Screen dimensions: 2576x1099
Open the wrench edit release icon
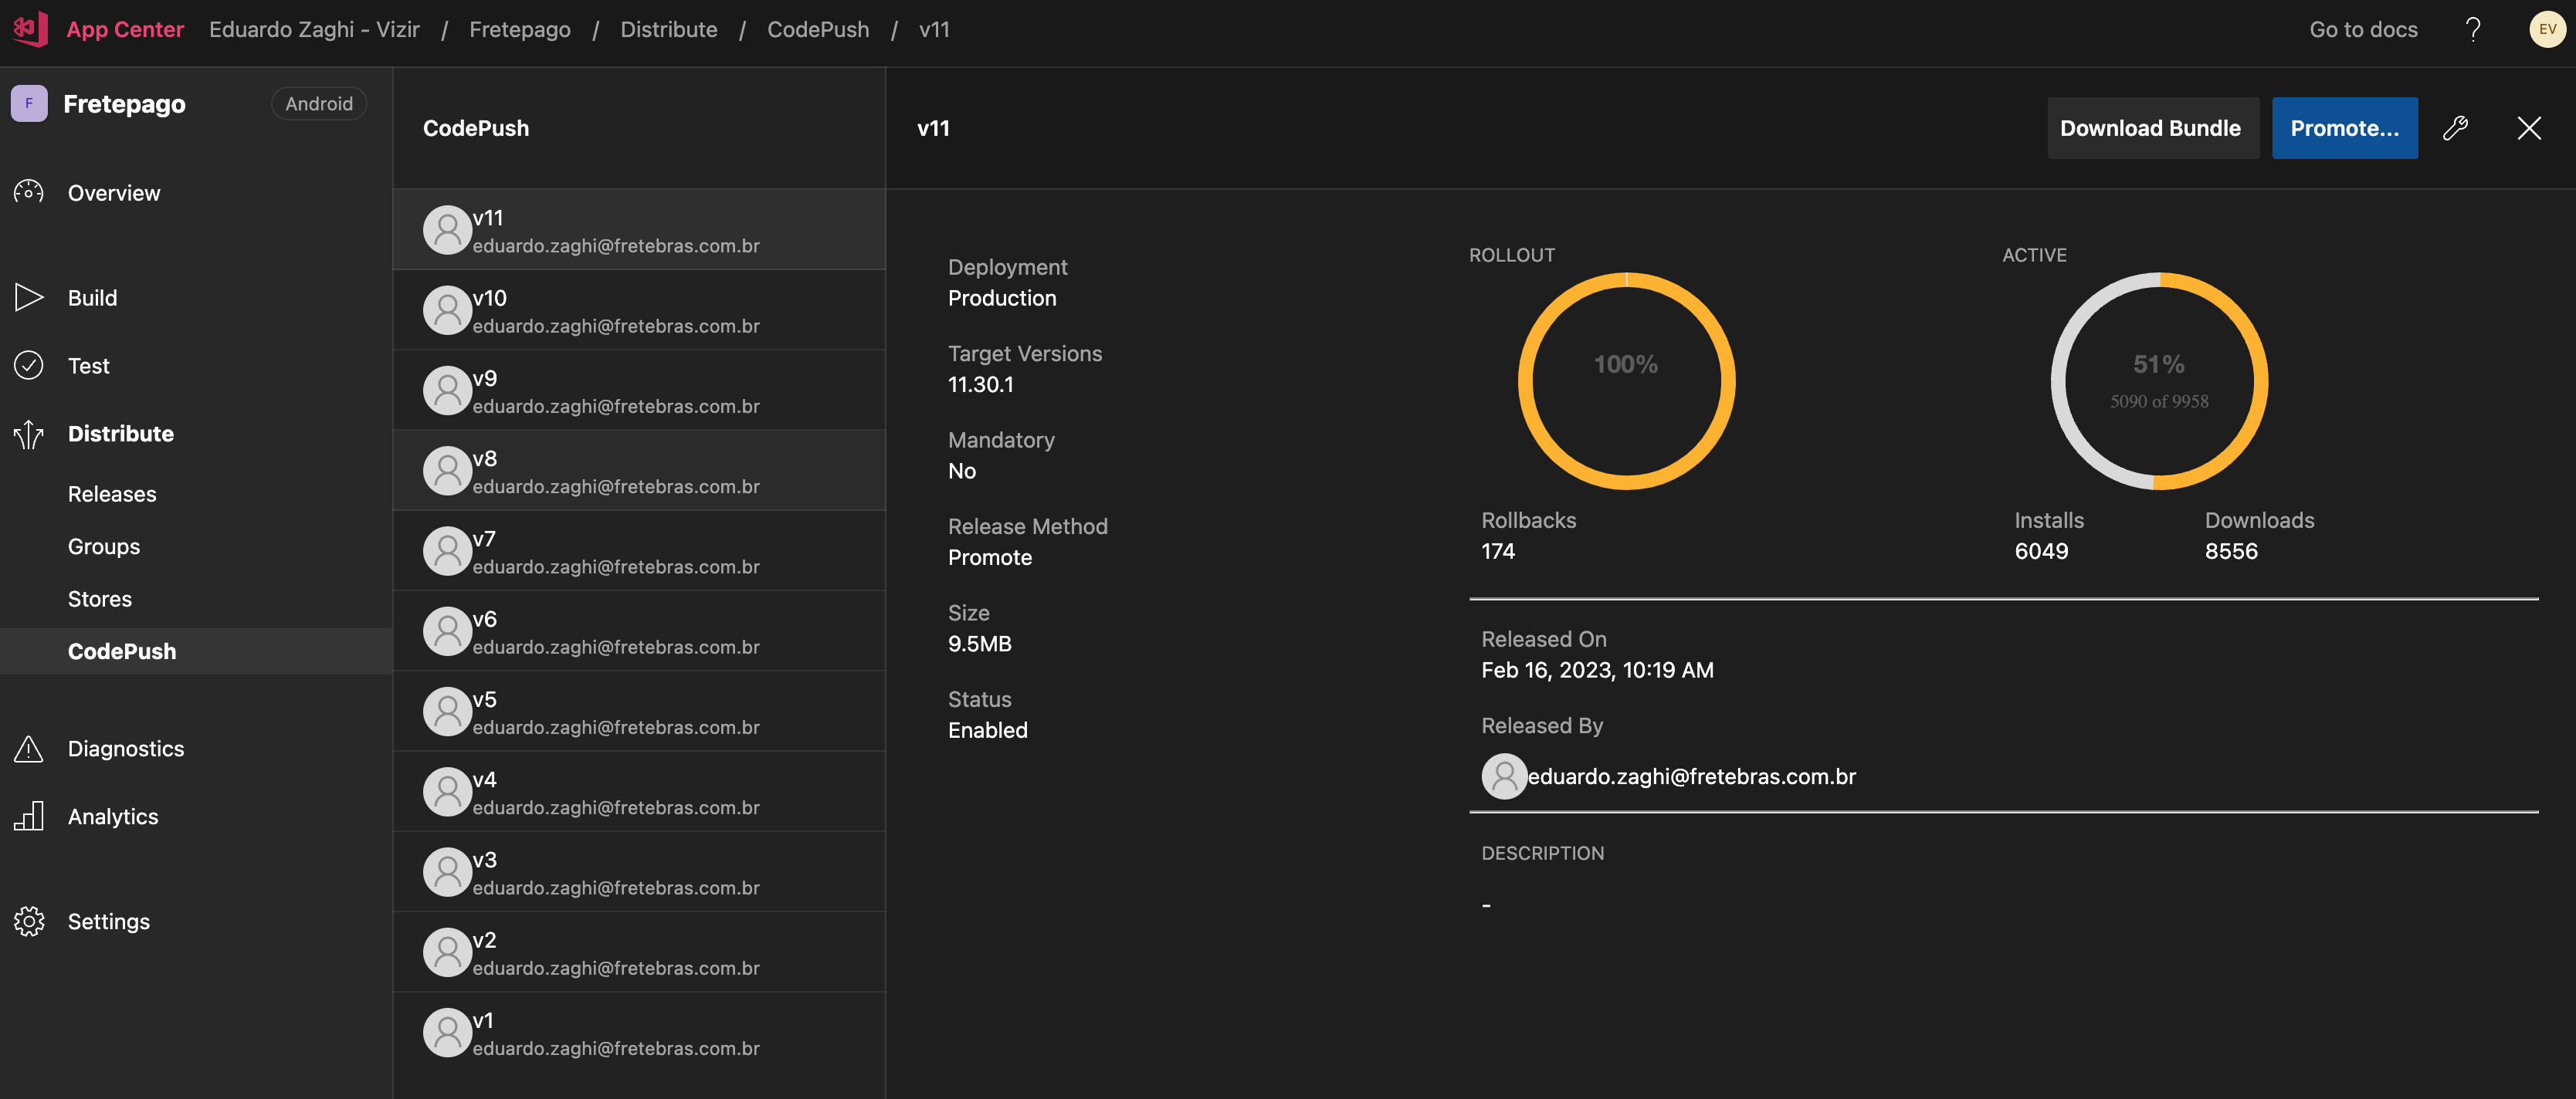[x=2455, y=128]
